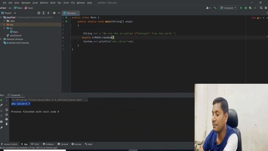Click "Process finished with exit code 0" text
The height and width of the screenshot is (151, 268).
coord(35,112)
